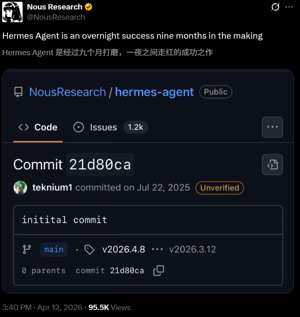300x317 pixels.
Task: Open the @NousResearch handle link
Action: pyautogui.click(x=56, y=17)
